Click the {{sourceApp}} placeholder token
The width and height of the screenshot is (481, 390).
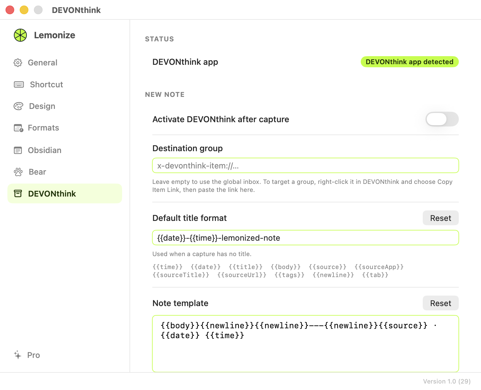[x=379, y=267]
